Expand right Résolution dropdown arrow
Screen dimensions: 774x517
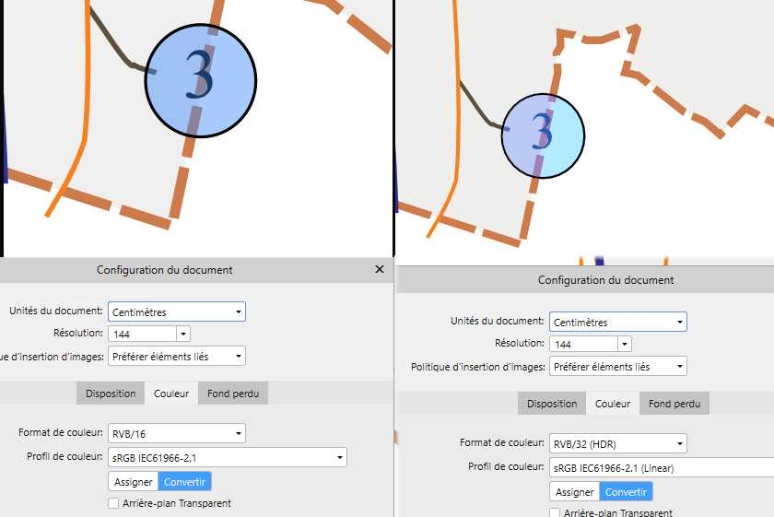tap(625, 344)
